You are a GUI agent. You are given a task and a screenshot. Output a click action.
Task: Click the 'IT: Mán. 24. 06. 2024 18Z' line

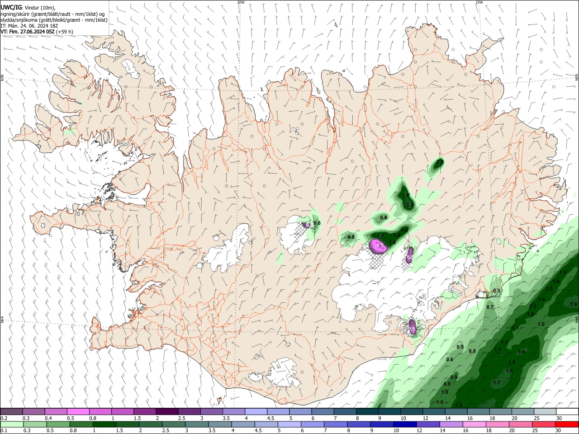click(x=29, y=26)
